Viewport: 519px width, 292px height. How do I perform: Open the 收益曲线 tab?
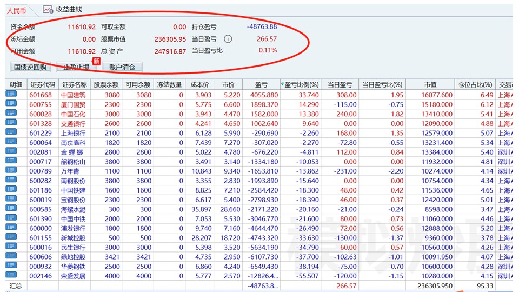click(x=63, y=10)
